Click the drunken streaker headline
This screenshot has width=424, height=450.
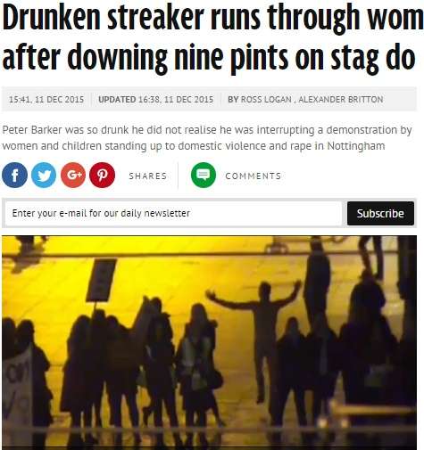tap(212, 37)
